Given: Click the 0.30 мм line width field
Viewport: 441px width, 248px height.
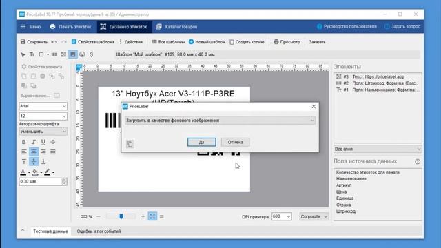Looking at the screenshot, I should click(40, 182).
